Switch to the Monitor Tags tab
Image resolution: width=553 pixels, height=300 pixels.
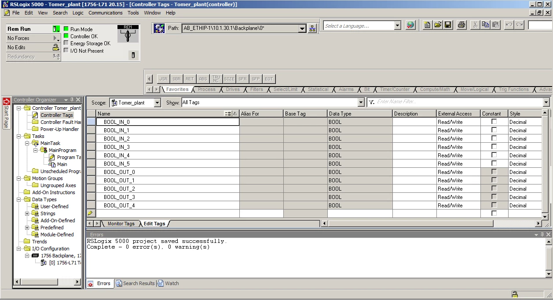tap(121, 224)
